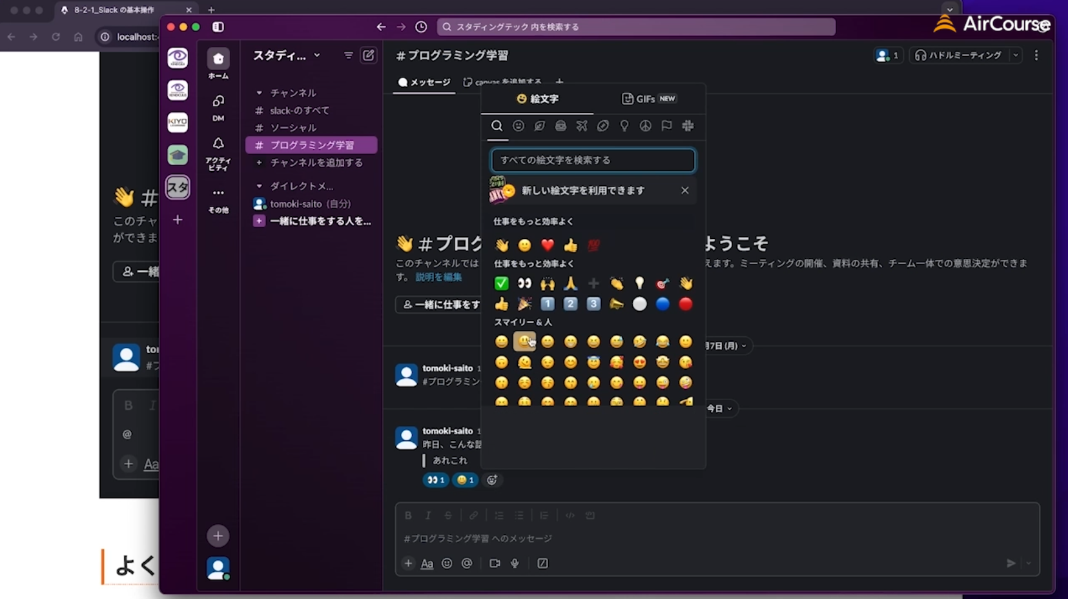
Task: Select the flags emoji category icon
Action: click(x=666, y=126)
